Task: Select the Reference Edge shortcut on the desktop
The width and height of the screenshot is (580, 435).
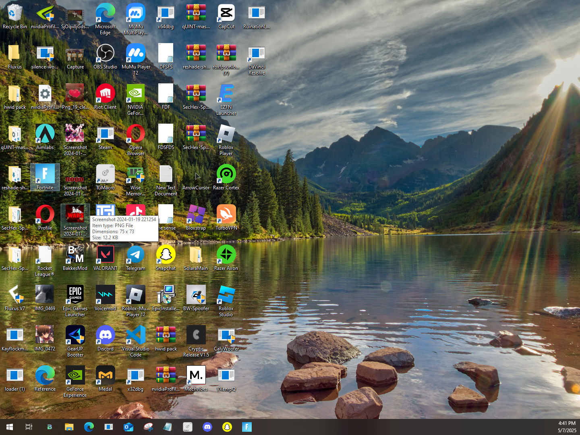Action: (x=45, y=379)
